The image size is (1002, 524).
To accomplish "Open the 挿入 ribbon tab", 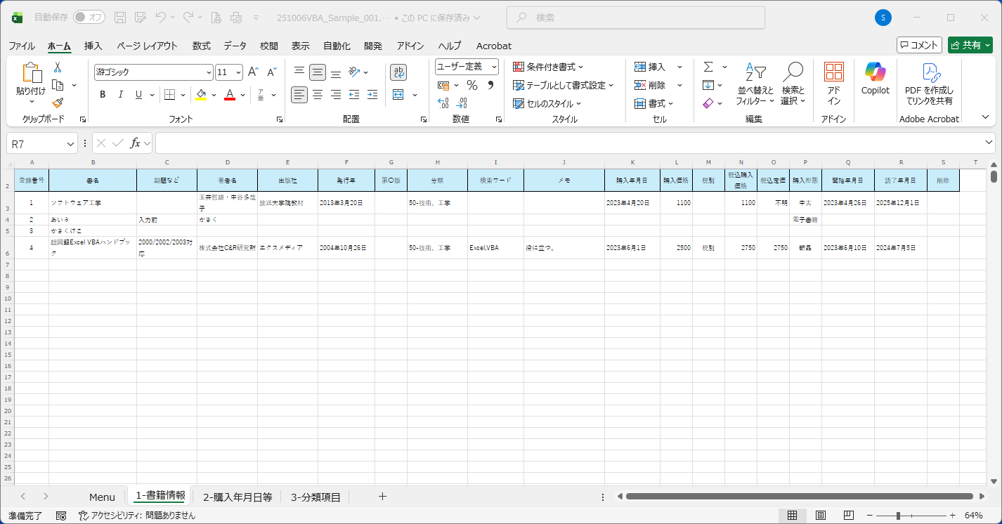I will pyautogui.click(x=93, y=46).
